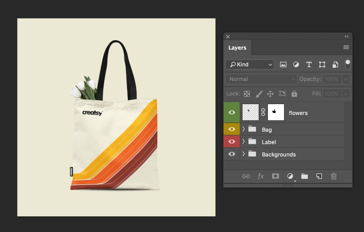Switch to the Layers tab
364x232 pixels.
coord(237,47)
